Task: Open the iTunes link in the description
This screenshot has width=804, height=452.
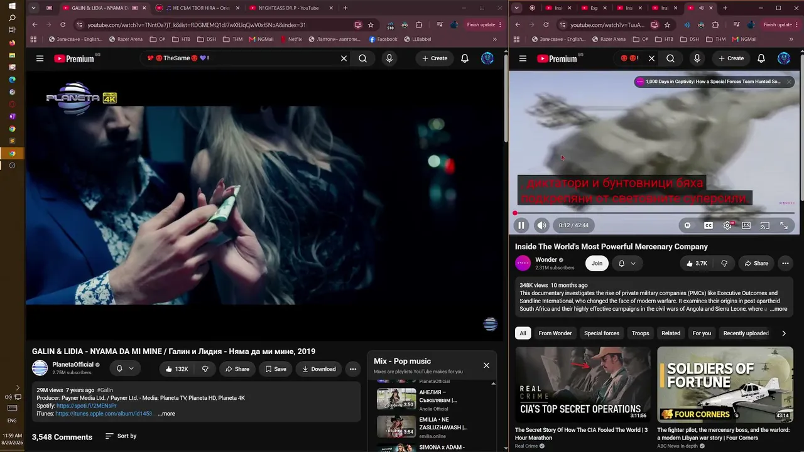Action: point(104,414)
